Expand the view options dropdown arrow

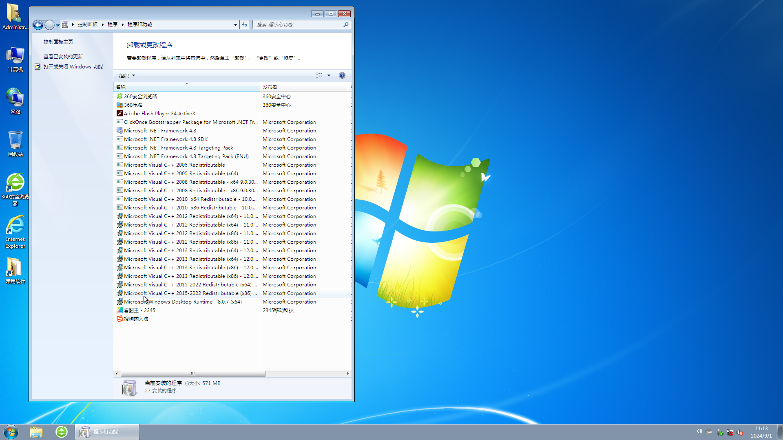[x=329, y=75]
